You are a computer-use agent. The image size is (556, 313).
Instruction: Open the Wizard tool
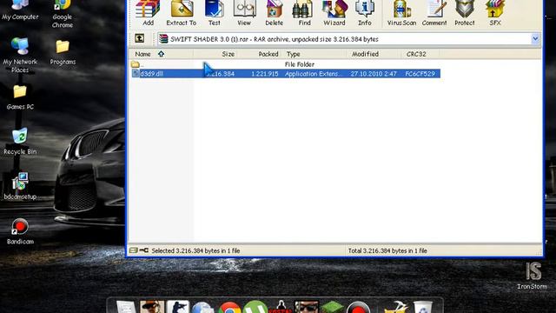(334, 13)
